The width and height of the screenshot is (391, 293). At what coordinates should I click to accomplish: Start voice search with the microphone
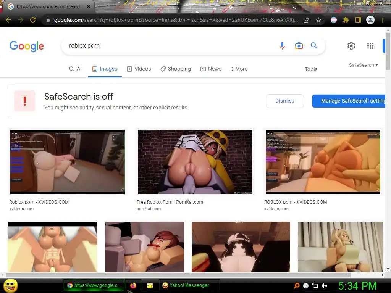pyautogui.click(x=282, y=46)
